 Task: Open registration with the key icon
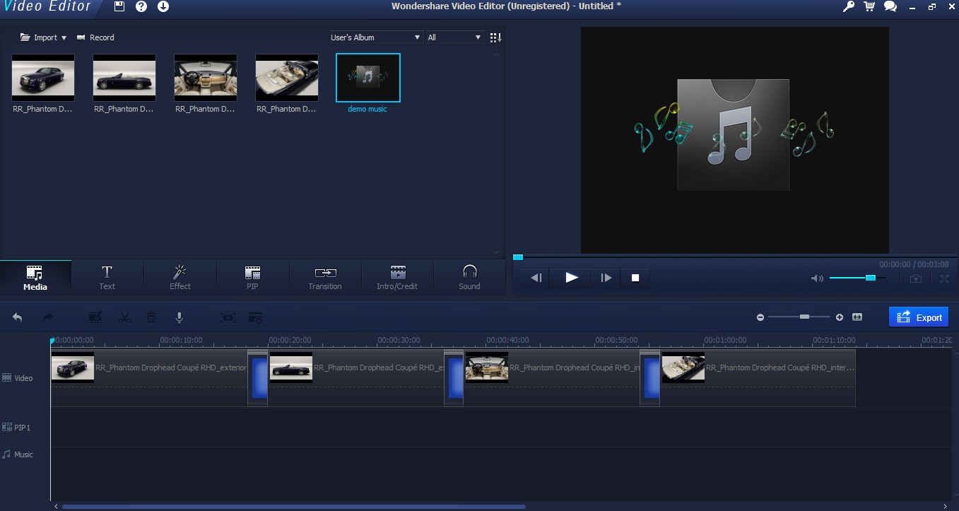(x=849, y=6)
